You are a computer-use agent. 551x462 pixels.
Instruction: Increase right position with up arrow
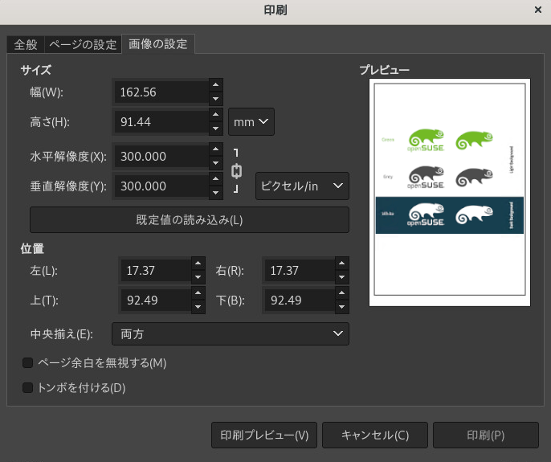coord(342,263)
